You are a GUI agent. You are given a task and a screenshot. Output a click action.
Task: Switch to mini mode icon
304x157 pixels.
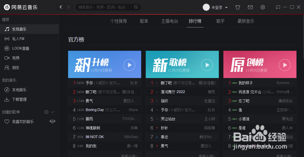(x=278, y=7)
